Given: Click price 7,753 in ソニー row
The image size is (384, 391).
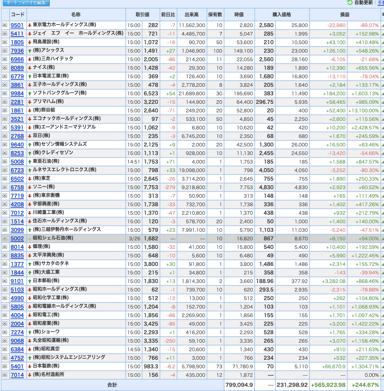Looking at the screenshot, I should [151, 187].
